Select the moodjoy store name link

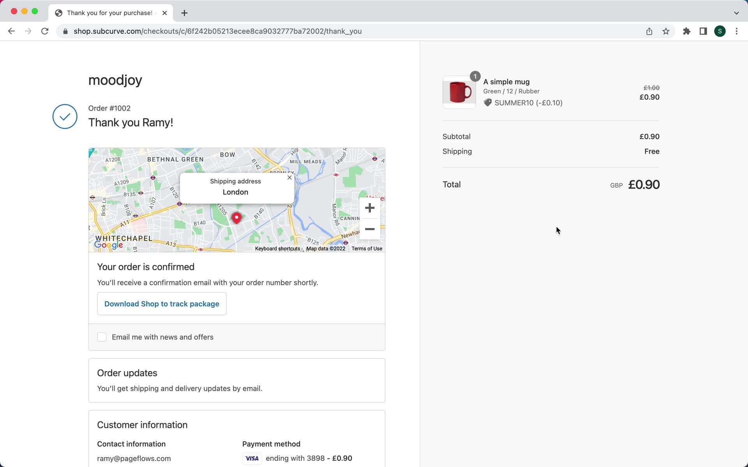pyautogui.click(x=115, y=80)
